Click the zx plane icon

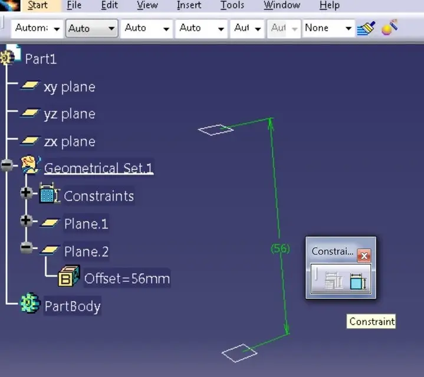pos(30,141)
